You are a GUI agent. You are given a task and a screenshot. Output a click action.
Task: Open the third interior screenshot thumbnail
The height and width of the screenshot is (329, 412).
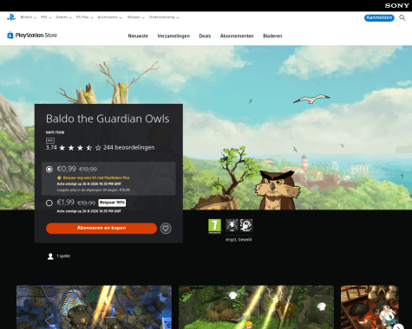coord(369,307)
